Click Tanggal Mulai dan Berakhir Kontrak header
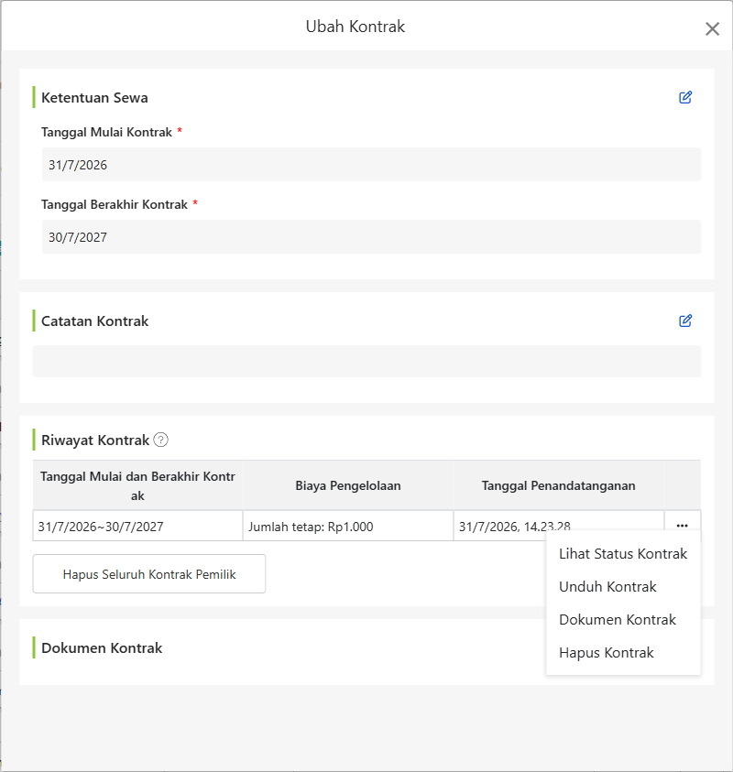Image resolution: width=733 pixels, height=772 pixels. (x=138, y=486)
